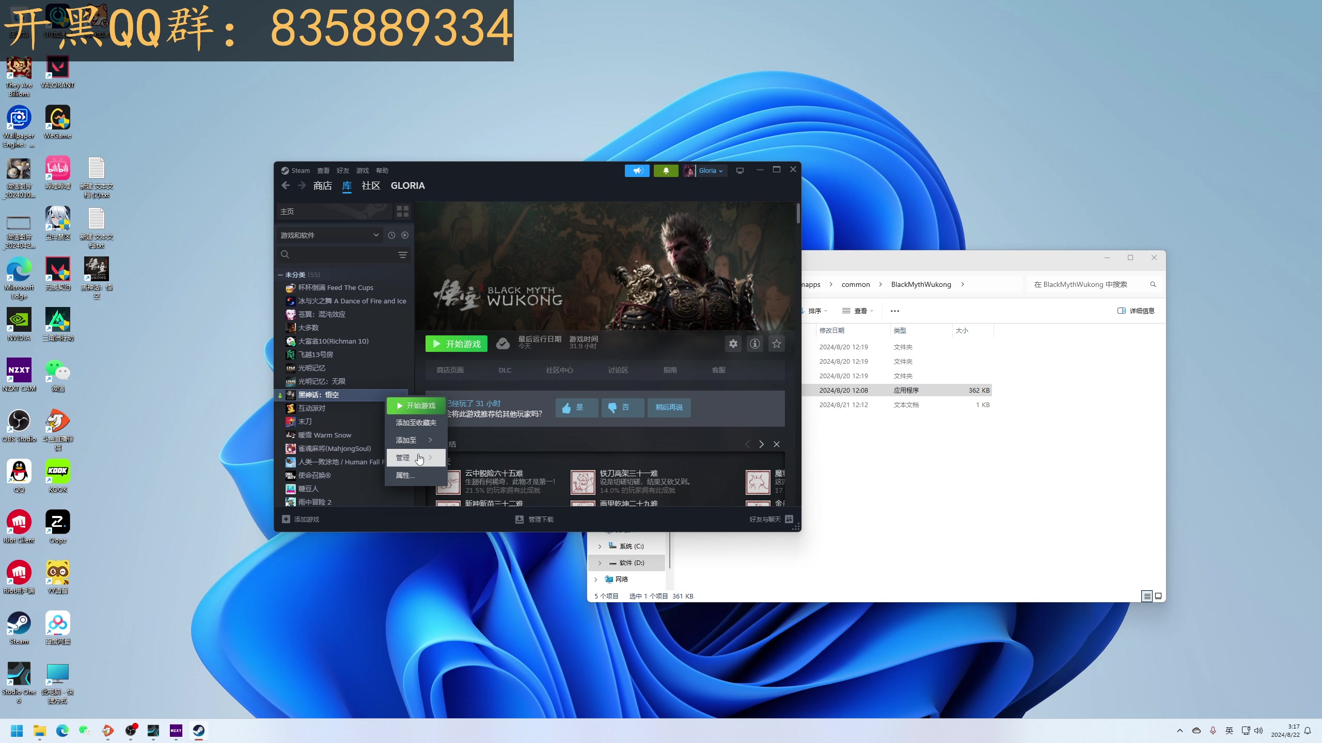Viewport: 1322px width, 743px height.
Task: Open advanced library filter options
Action: [403, 255]
